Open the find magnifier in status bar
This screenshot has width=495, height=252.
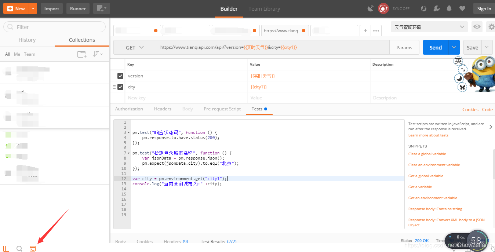tap(19, 249)
